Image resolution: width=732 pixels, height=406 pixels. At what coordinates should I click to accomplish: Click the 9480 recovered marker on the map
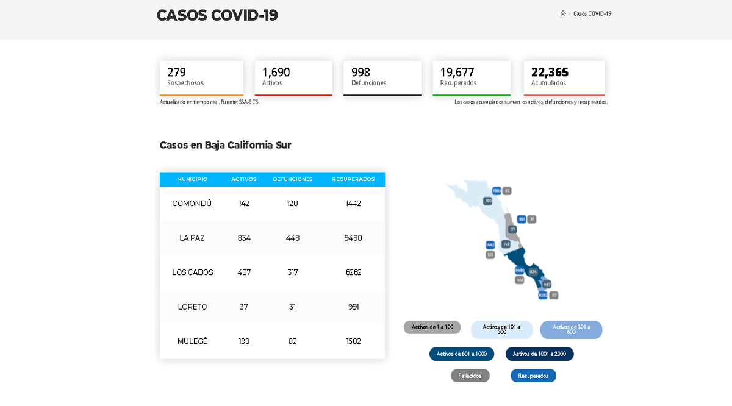[520, 270]
